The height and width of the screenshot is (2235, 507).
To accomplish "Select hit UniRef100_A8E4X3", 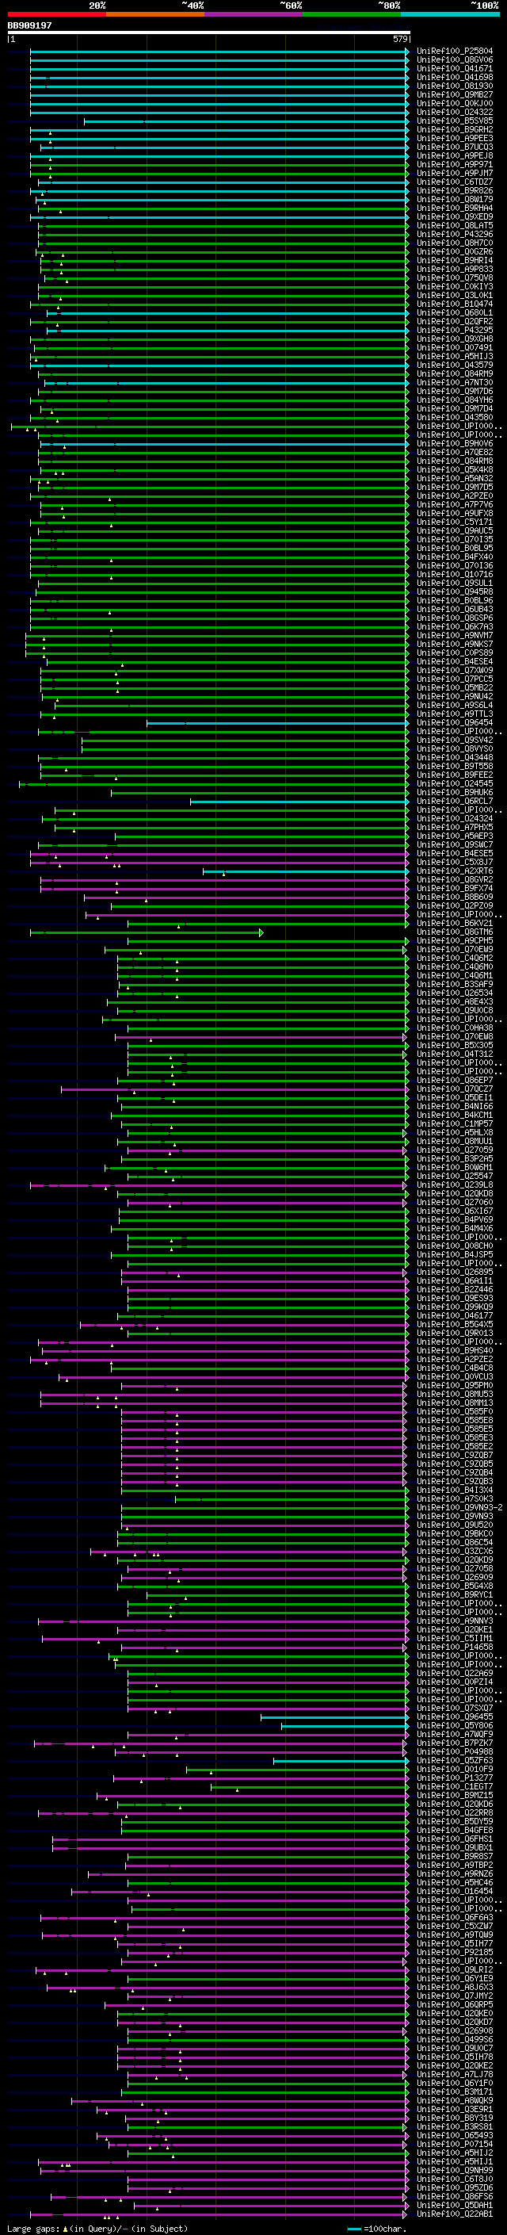I will tap(454, 1001).
